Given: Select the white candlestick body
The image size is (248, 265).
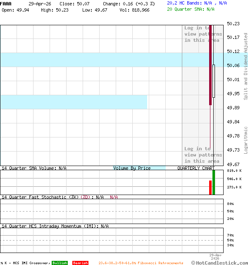Looking at the screenshot, I should [214, 81].
